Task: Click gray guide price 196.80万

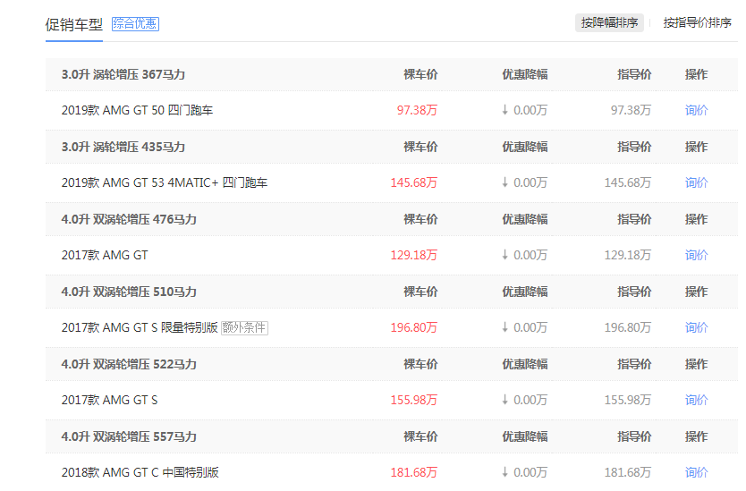Action: [x=628, y=328]
